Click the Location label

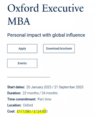(14, 105)
